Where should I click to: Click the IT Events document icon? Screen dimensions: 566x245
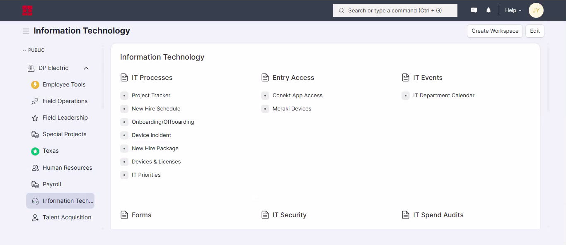pyautogui.click(x=406, y=77)
